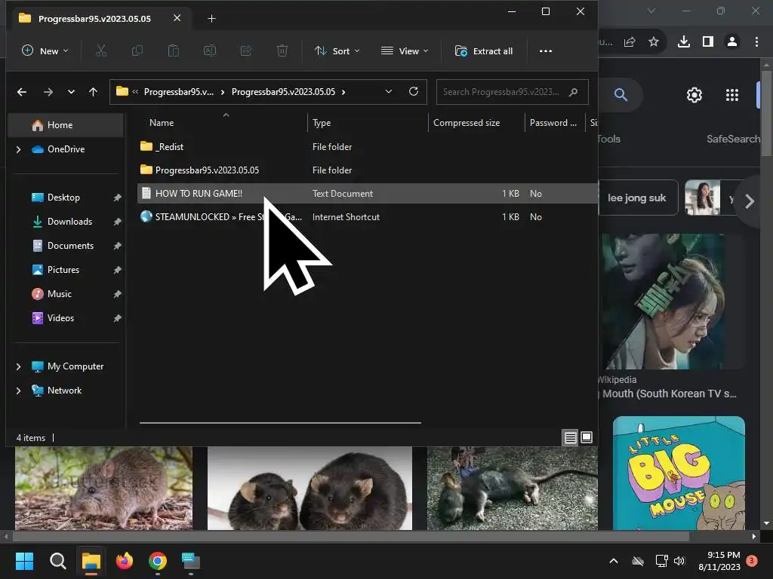Image resolution: width=773 pixels, height=579 pixels.
Task: Expand the Network node
Action: click(19, 391)
